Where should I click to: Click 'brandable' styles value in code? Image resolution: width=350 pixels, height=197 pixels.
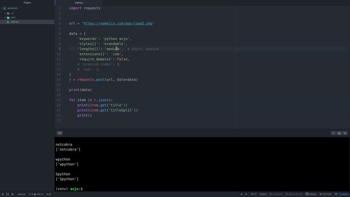[x=114, y=44]
